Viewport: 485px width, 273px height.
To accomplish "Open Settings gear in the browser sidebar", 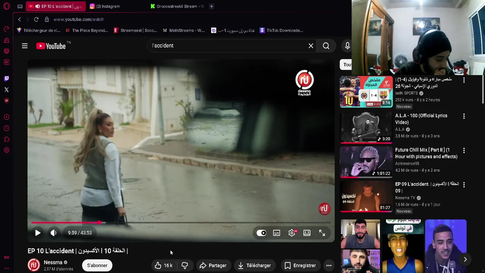I will coord(6,150).
